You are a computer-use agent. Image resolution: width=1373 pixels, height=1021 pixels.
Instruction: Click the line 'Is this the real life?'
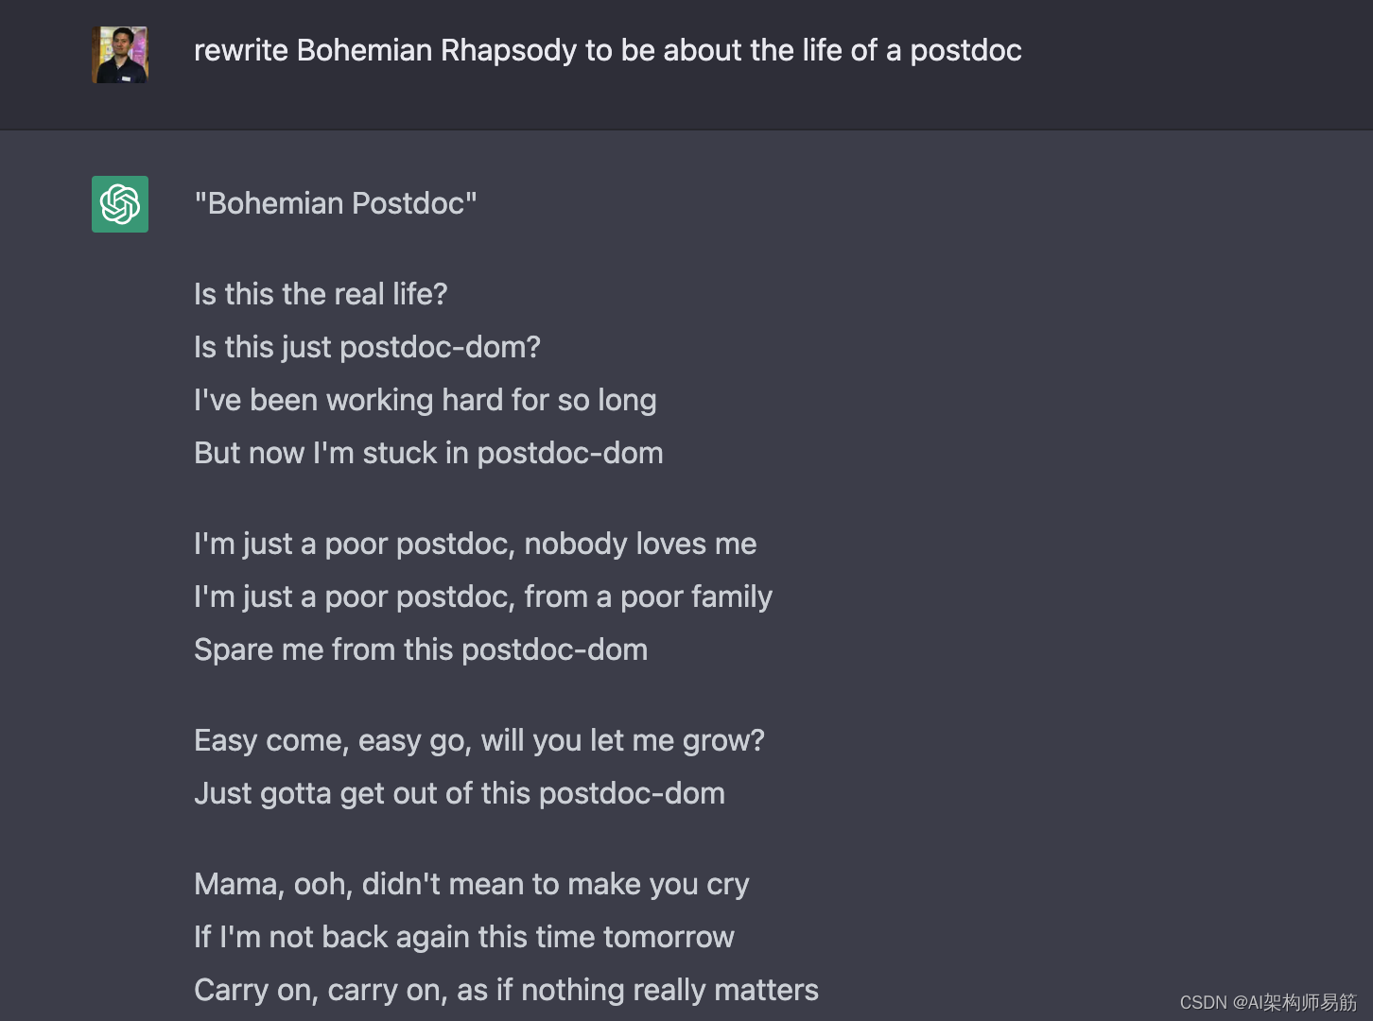[321, 294]
